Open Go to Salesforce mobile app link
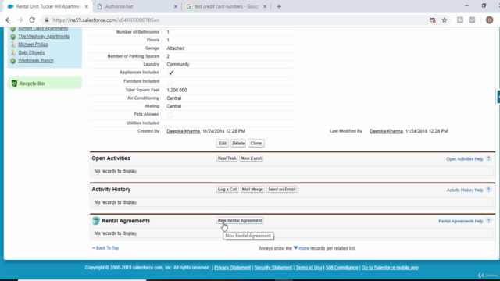500x281 pixels. pyautogui.click(x=390, y=268)
